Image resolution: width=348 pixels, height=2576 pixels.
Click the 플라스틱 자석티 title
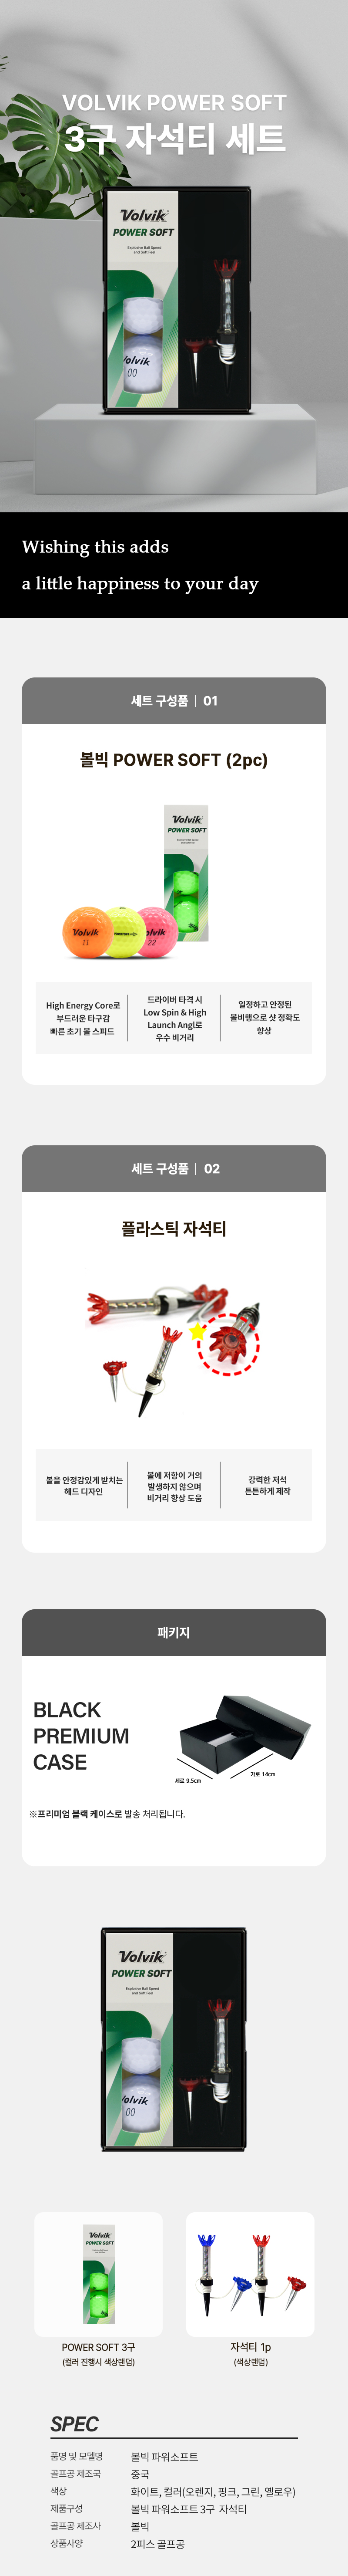174,1228
